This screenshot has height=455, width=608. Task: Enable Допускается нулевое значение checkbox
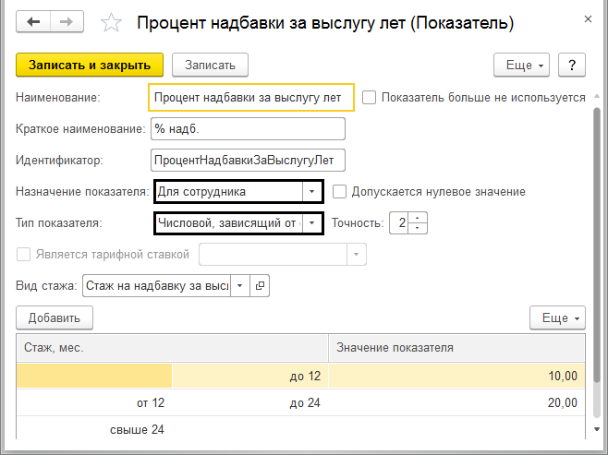coord(339,192)
